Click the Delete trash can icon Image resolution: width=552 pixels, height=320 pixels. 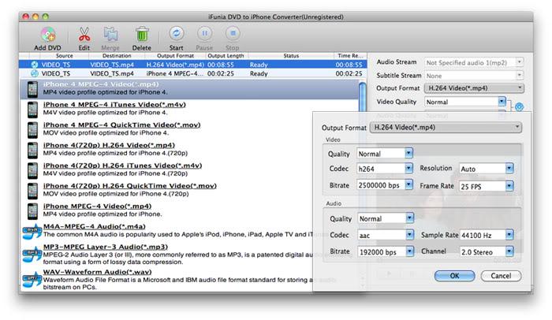[142, 35]
